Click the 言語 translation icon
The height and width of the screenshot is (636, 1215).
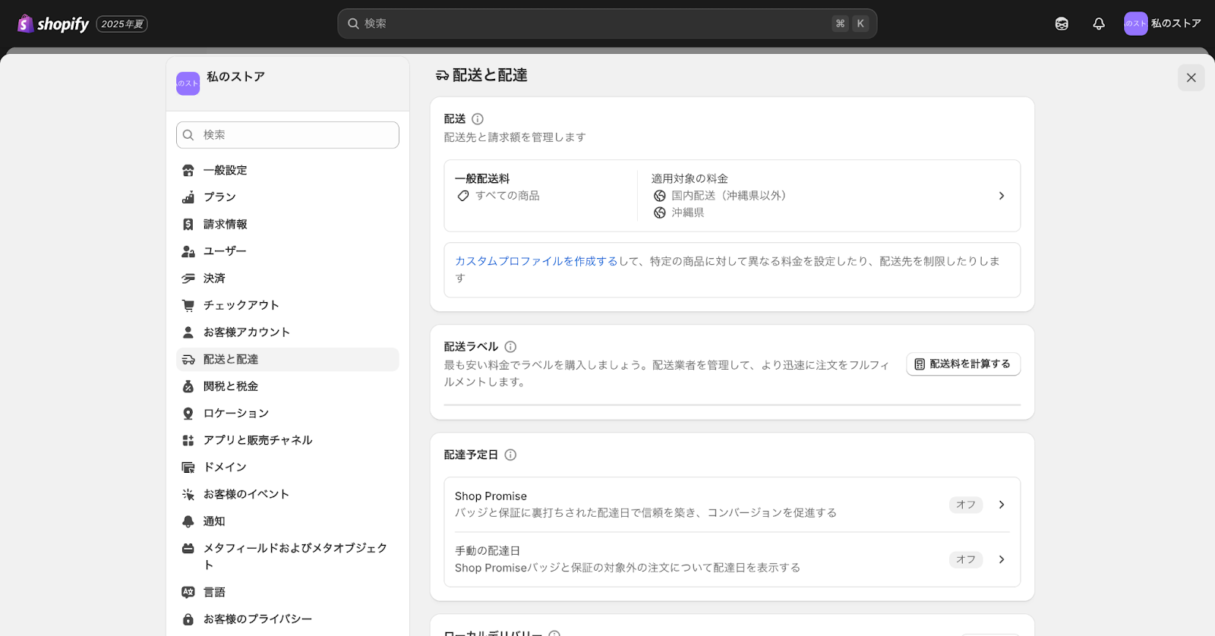pos(188,592)
